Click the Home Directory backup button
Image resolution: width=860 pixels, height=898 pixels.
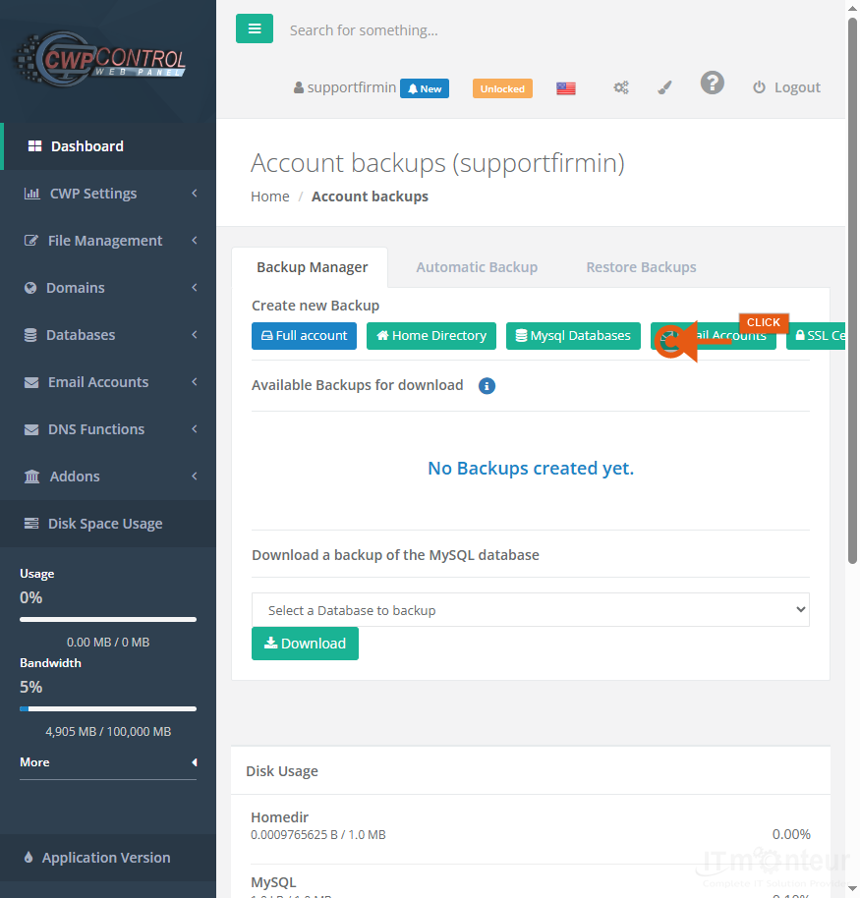(431, 336)
